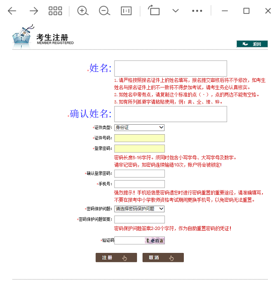Click the 验证码 input box

coord(129,240)
